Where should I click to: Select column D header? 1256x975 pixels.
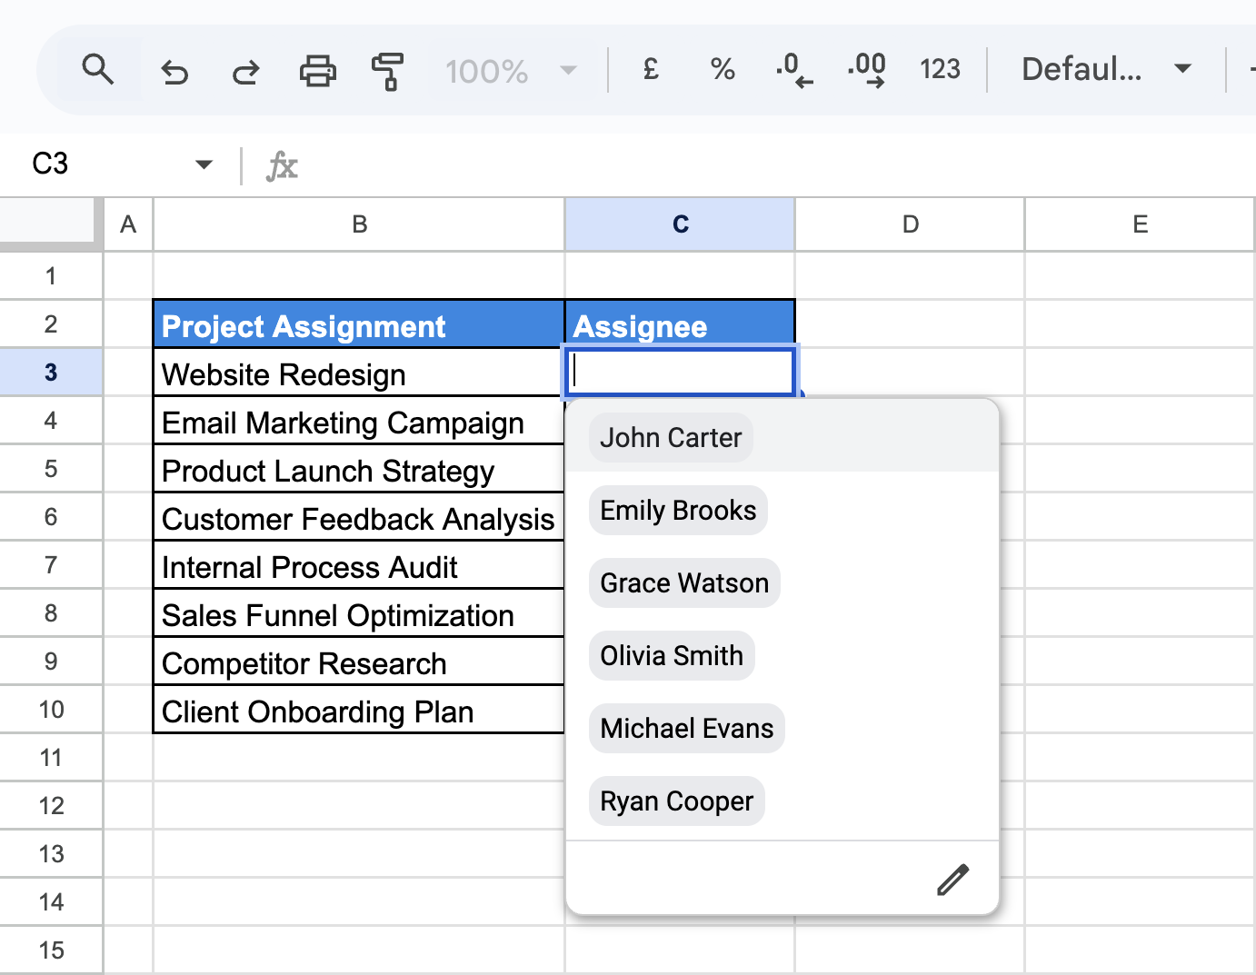tap(910, 224)
